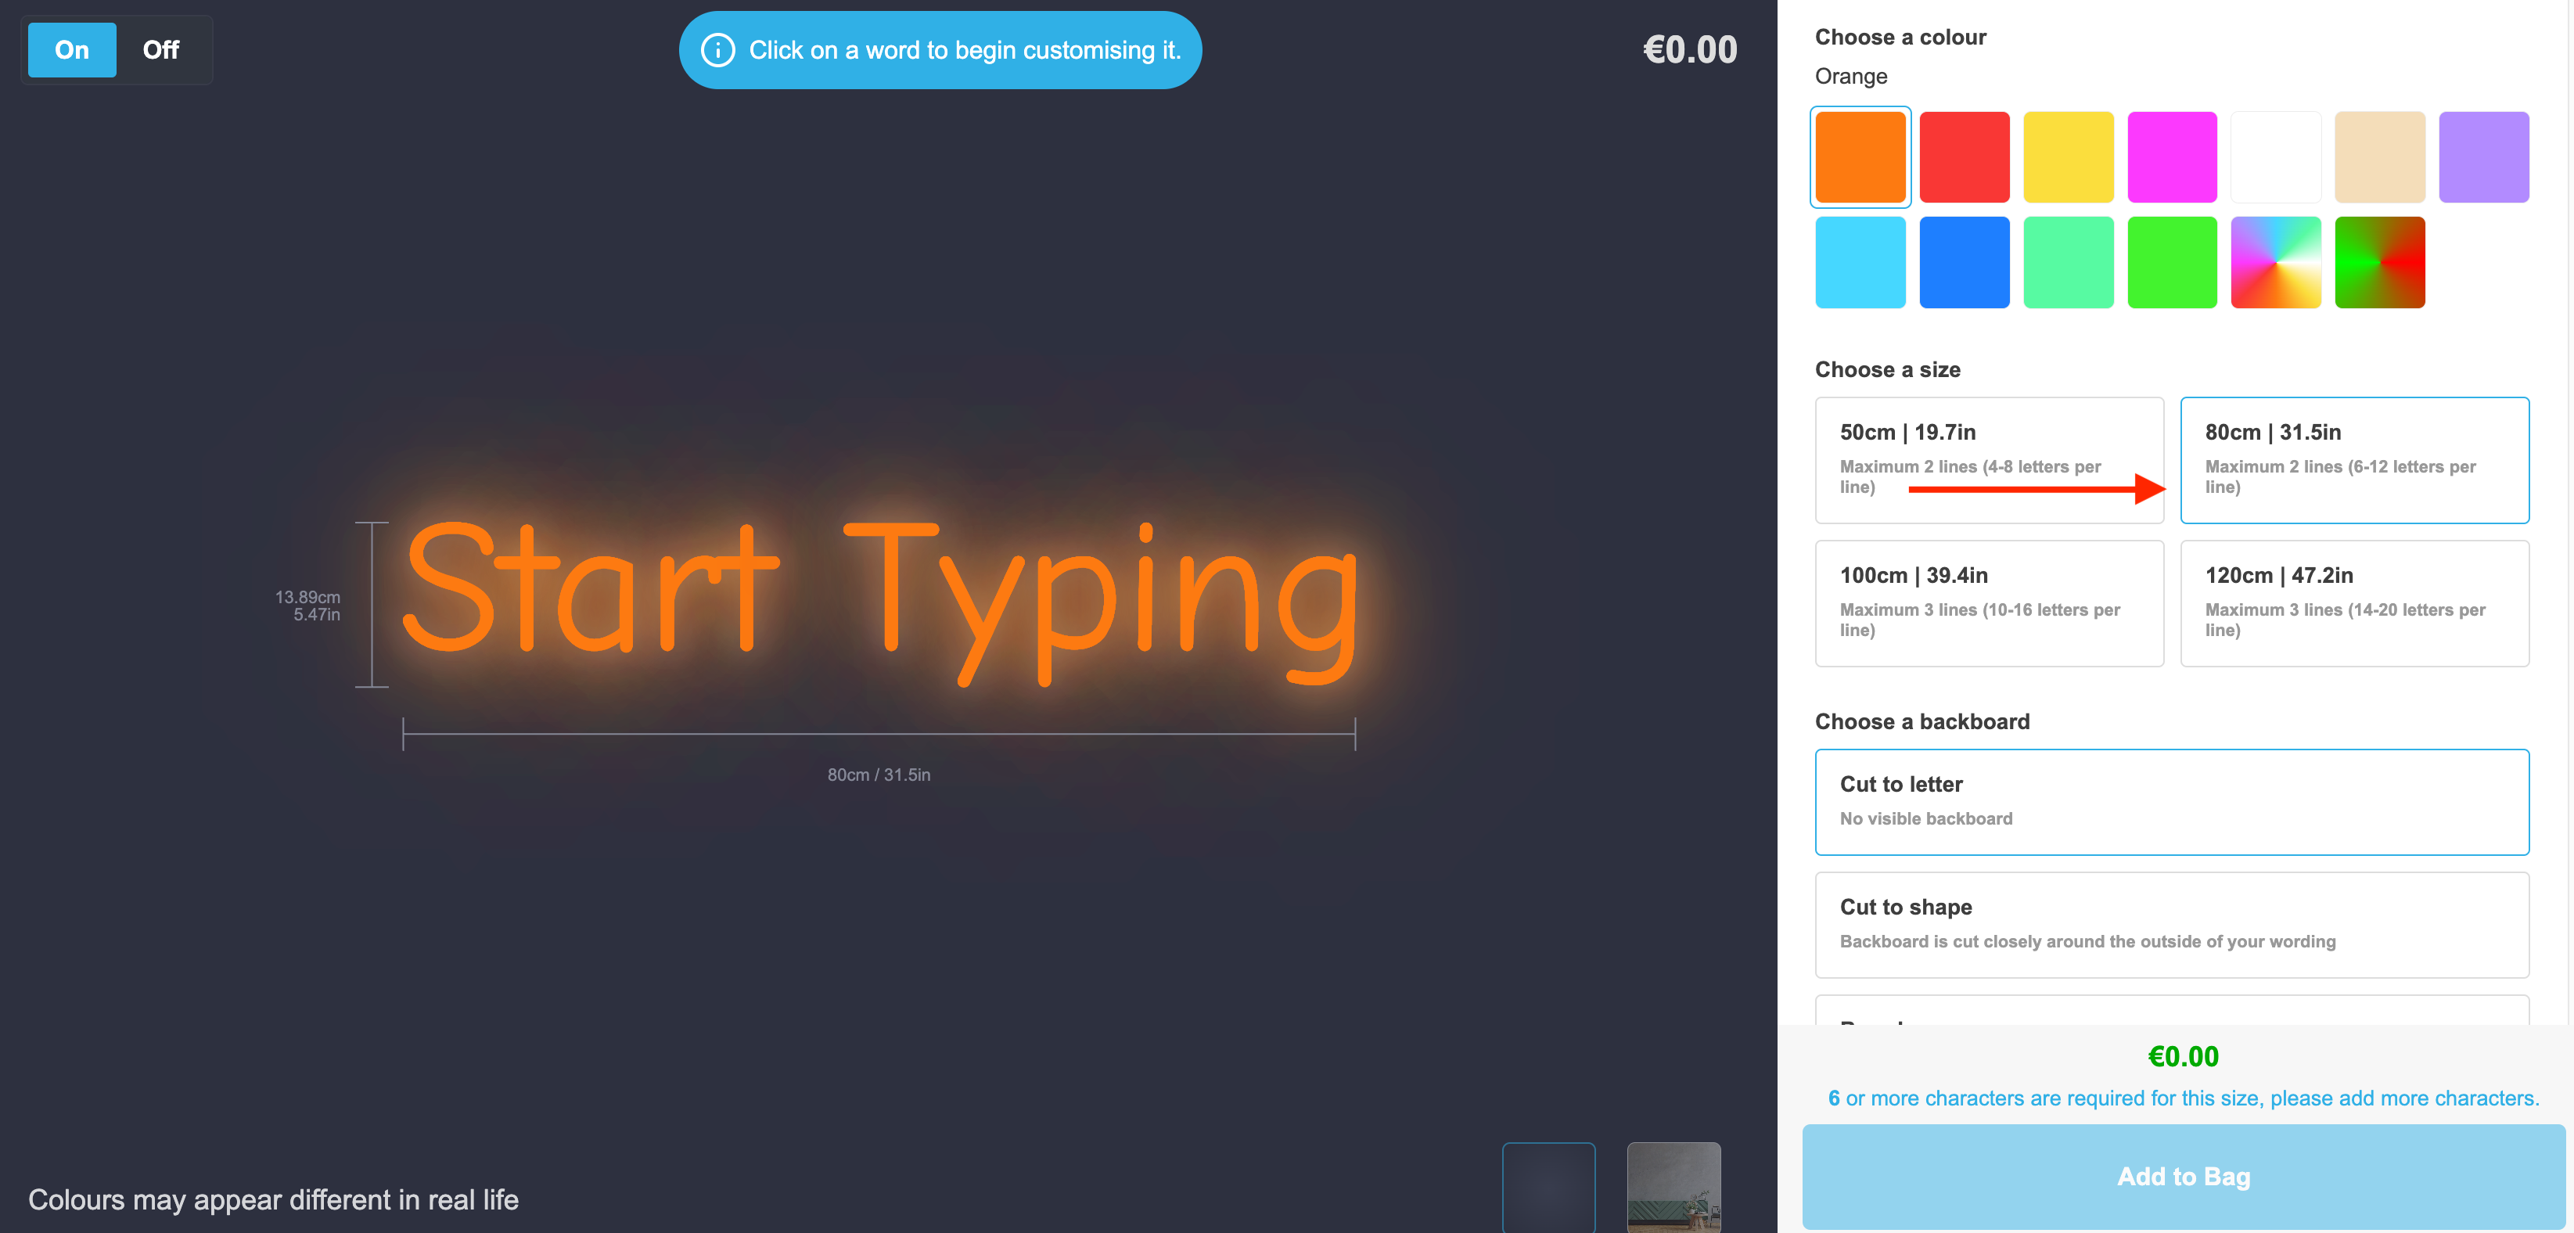Select the red colour swatch
Screen dimensions: 2574x1233
point(1964,157)
